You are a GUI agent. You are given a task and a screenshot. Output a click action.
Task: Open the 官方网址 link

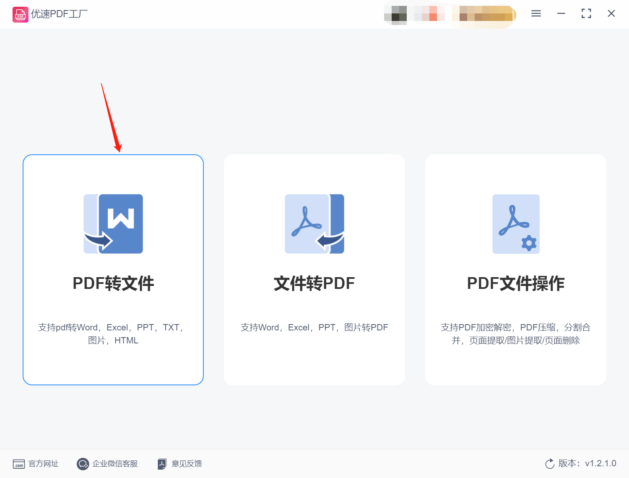click(44, 464)
